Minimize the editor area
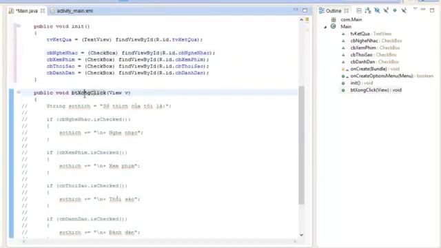Screen dimensions: 441x248 296,10
